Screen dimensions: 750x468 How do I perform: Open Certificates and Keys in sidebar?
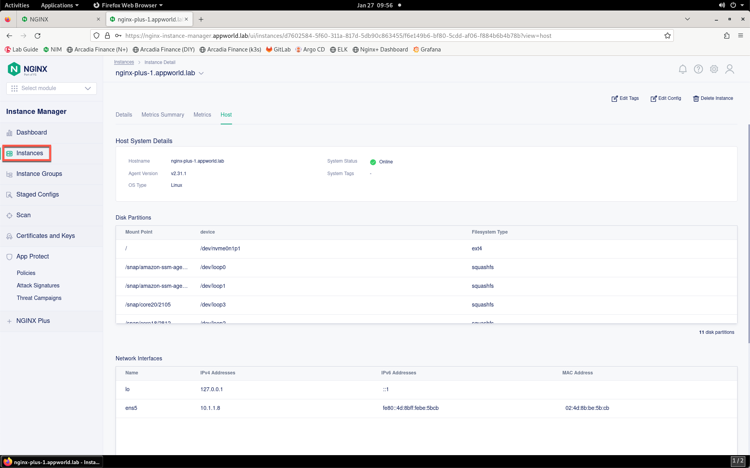45,236
